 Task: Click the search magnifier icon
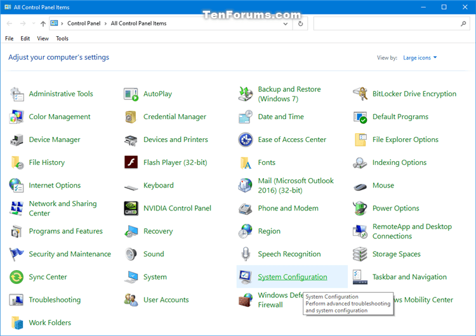[x=463, y=23]
